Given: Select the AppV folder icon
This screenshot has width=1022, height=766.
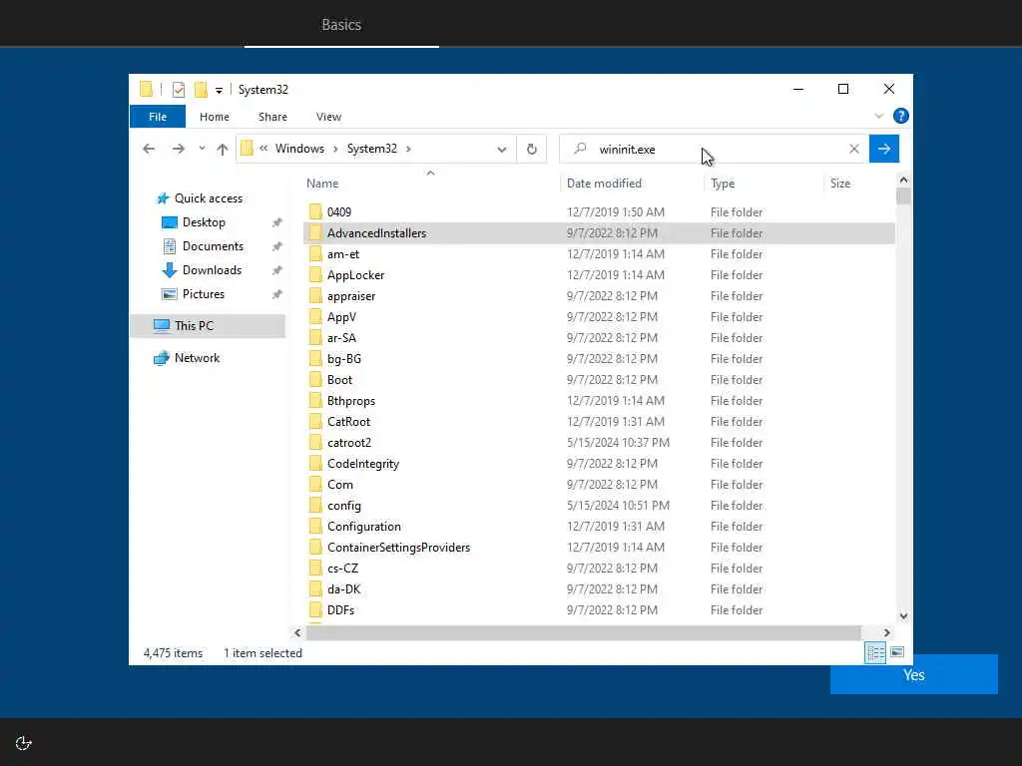Looking at the screenshot, I should (315, 316).
